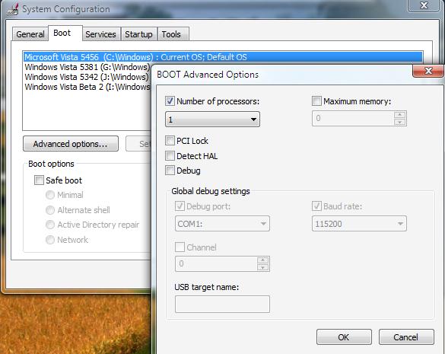Uncheck Number of processors checkbox
This screenshot has width=445, height=354.
170,101
